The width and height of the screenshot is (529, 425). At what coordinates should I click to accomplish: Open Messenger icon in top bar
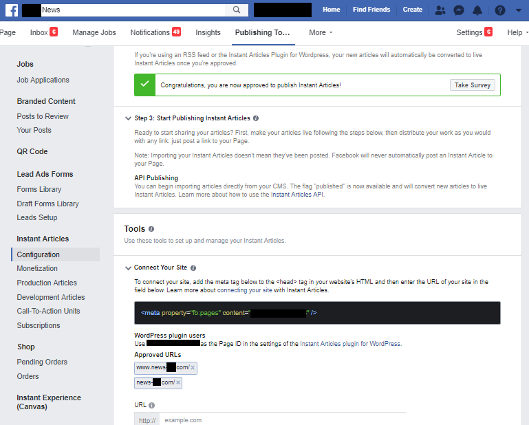tap(458, 10)
